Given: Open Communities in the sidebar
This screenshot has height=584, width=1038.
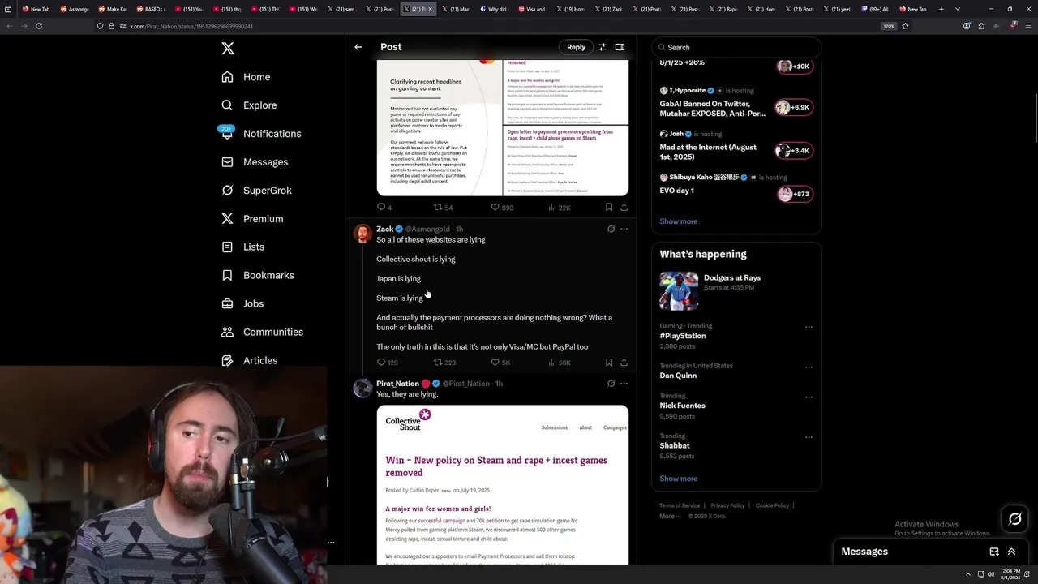Looking at the screenshot, I should [x=262, y=332].
